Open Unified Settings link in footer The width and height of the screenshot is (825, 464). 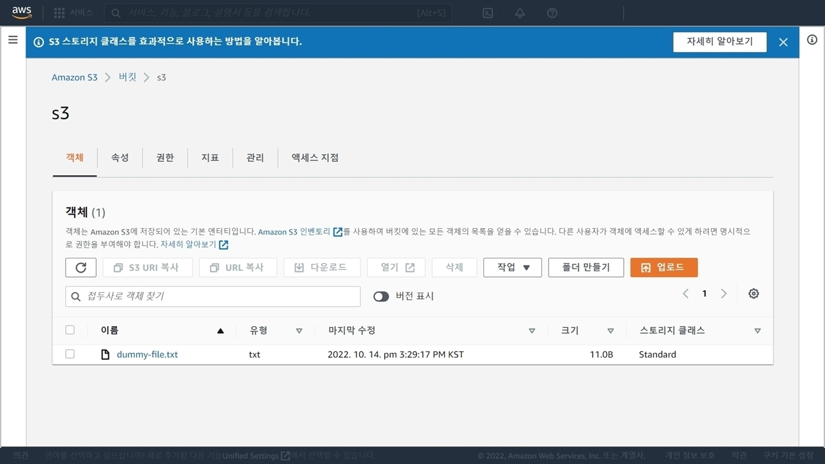(256, 456)
